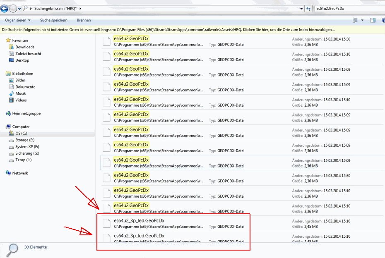The height and width of the screenshot is (258, 385).
Task: Click the Suchergebnisse in "HRQ" address bar
Action: click(x=166, y=8)
